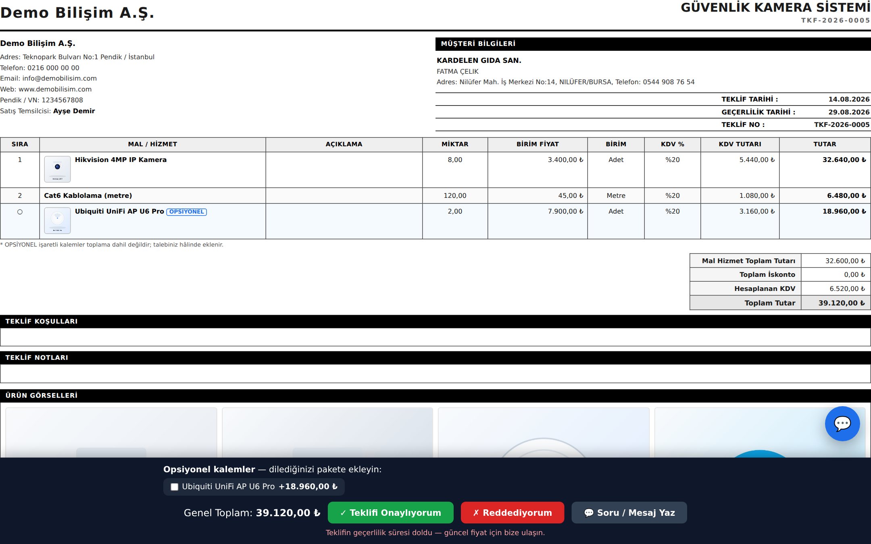This screenshot has height=544, width=871.
Task: Click the contact name FATMA ÇELİK
Action: pos(458,71)
